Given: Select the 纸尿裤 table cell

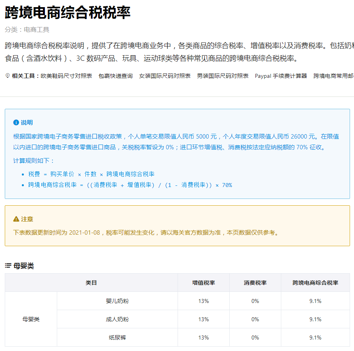Looking at the screenshot, I should click(x=117, y=337).
